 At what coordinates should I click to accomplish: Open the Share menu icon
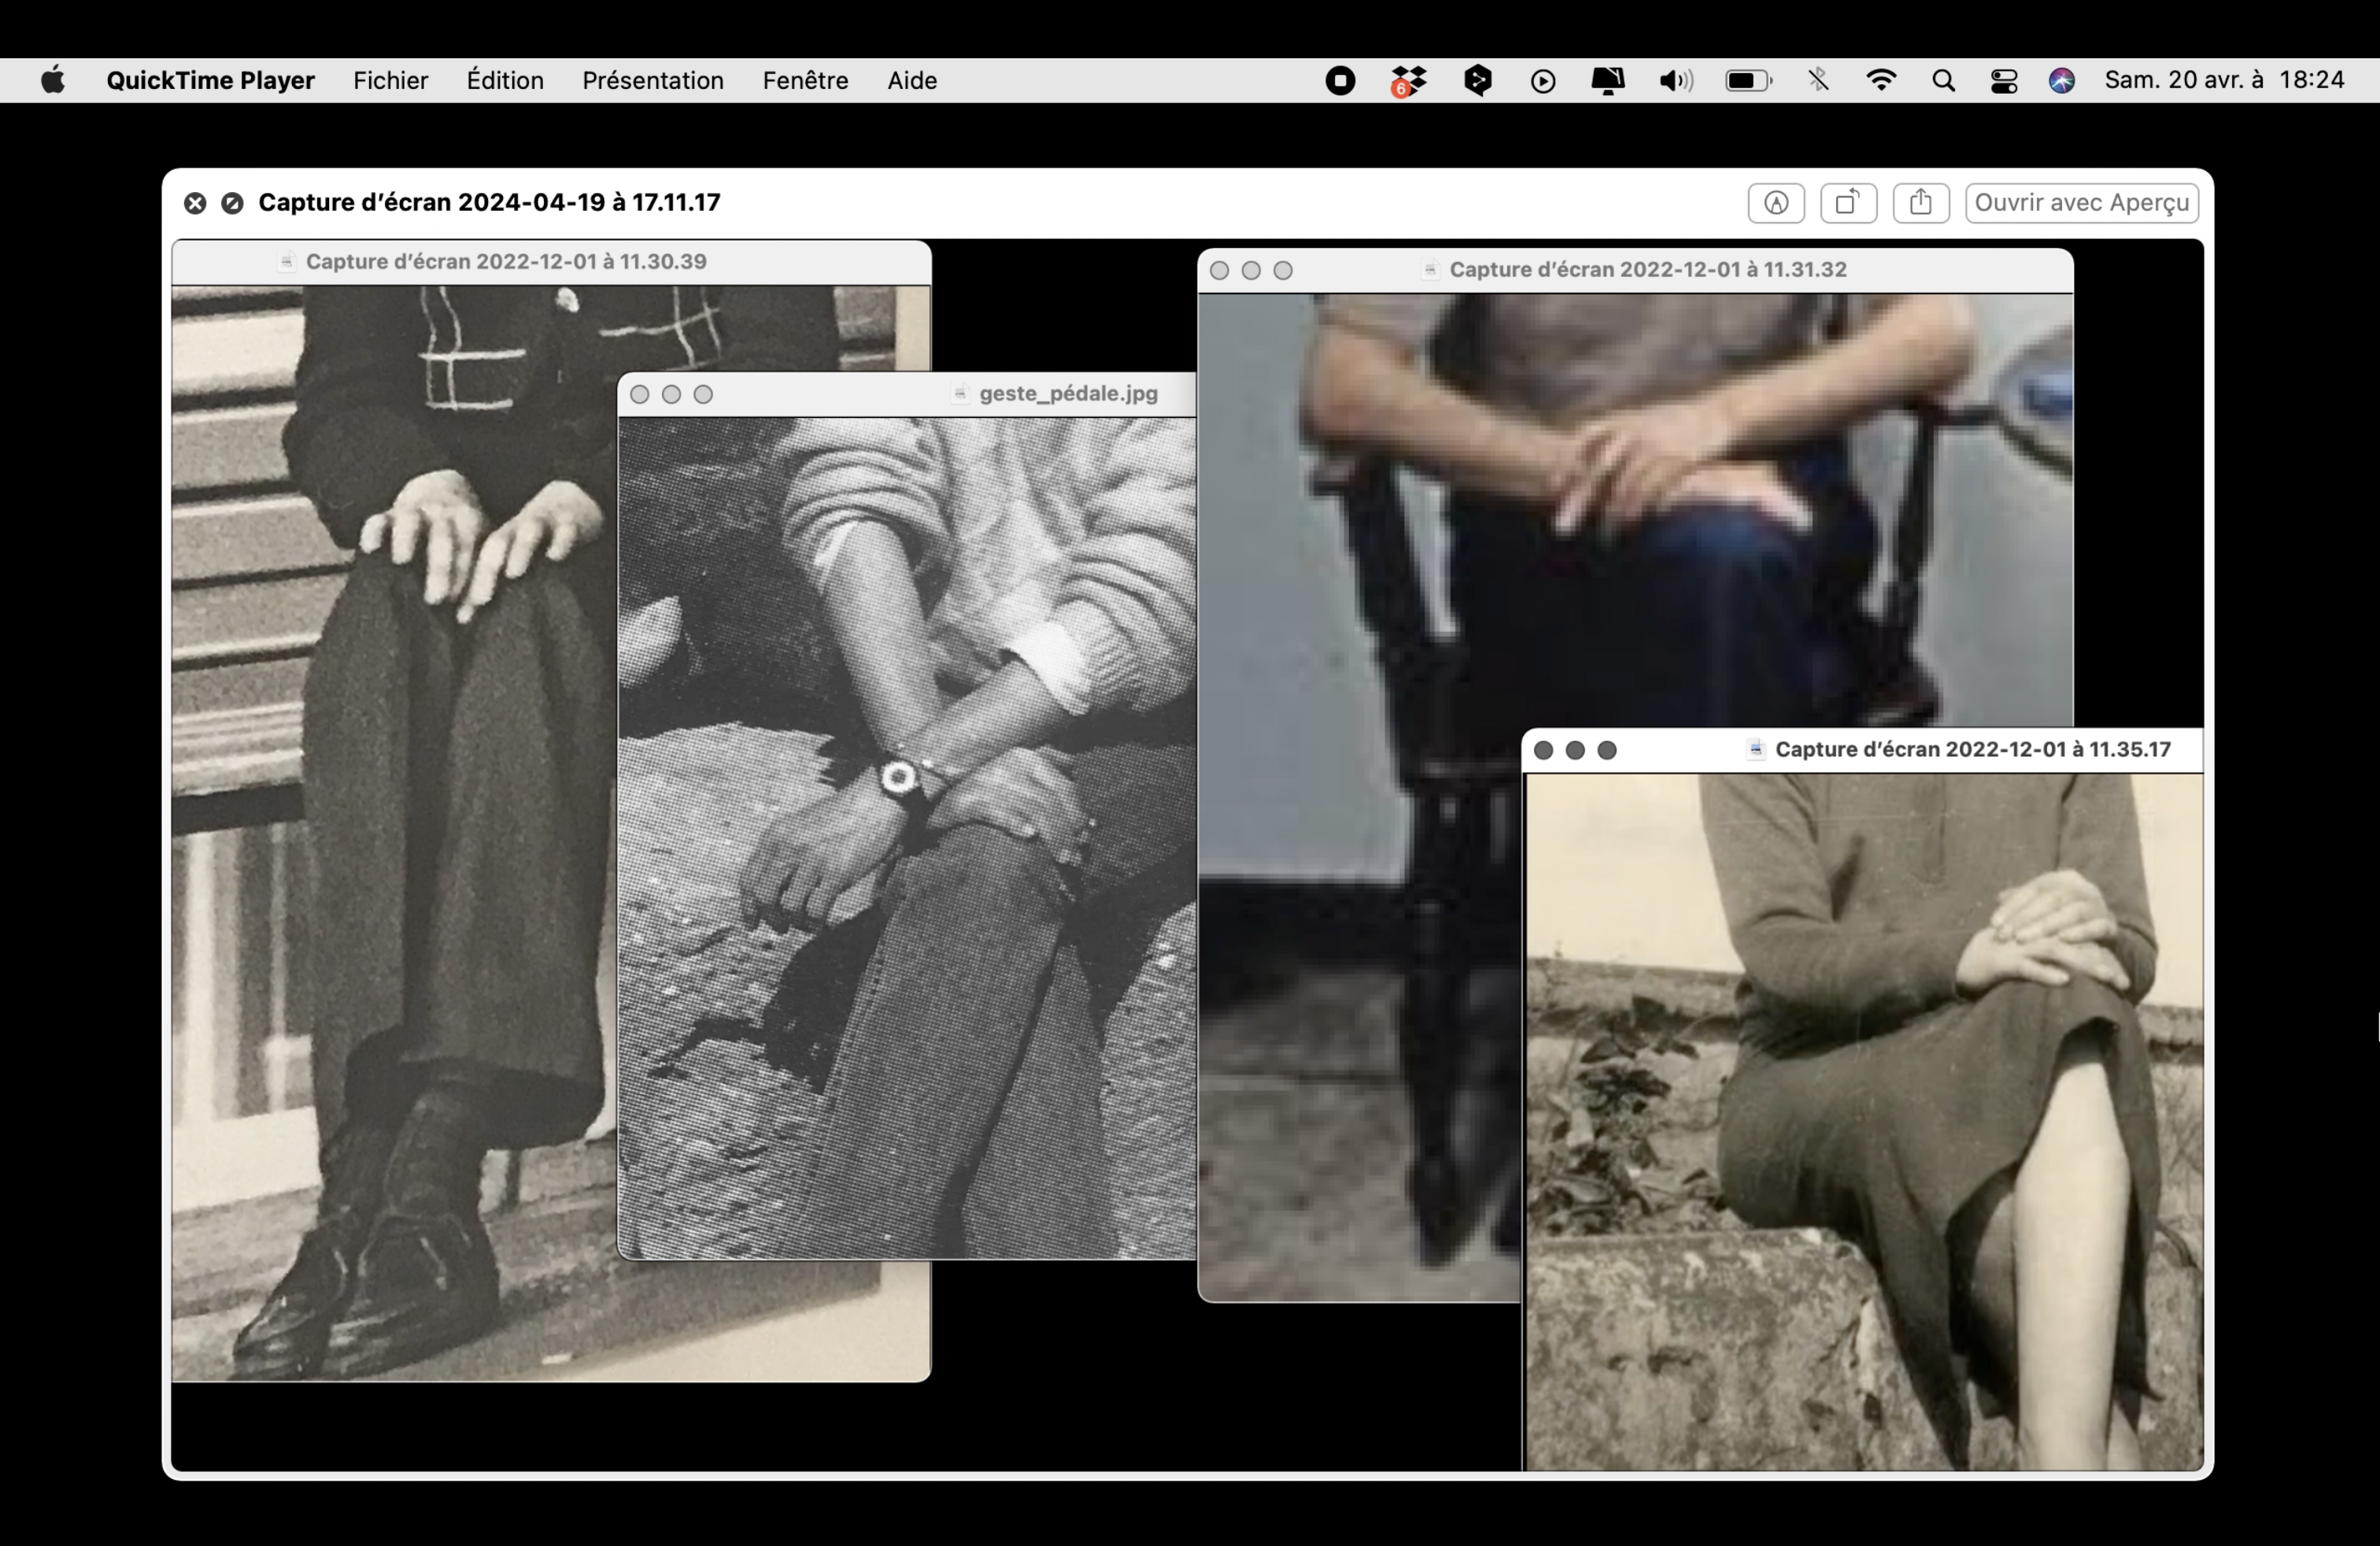[1920, 203]
